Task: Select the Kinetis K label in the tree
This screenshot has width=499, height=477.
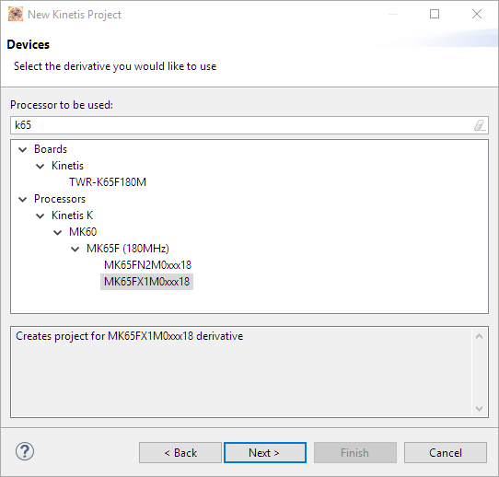Action: coord(72,215)
